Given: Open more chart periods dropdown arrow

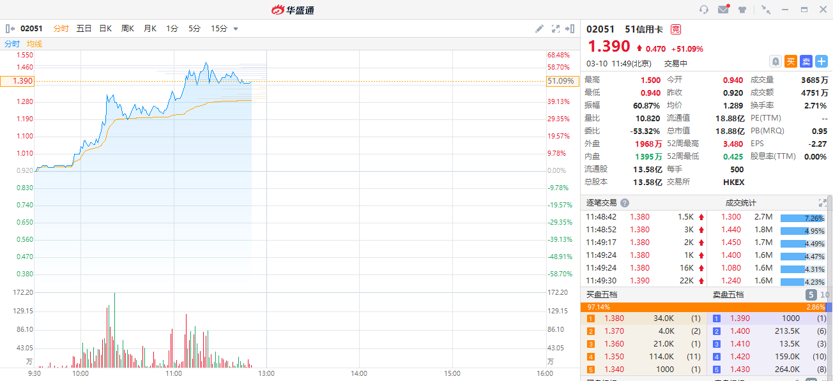Looking at the screenshot, I should [236, 29].
